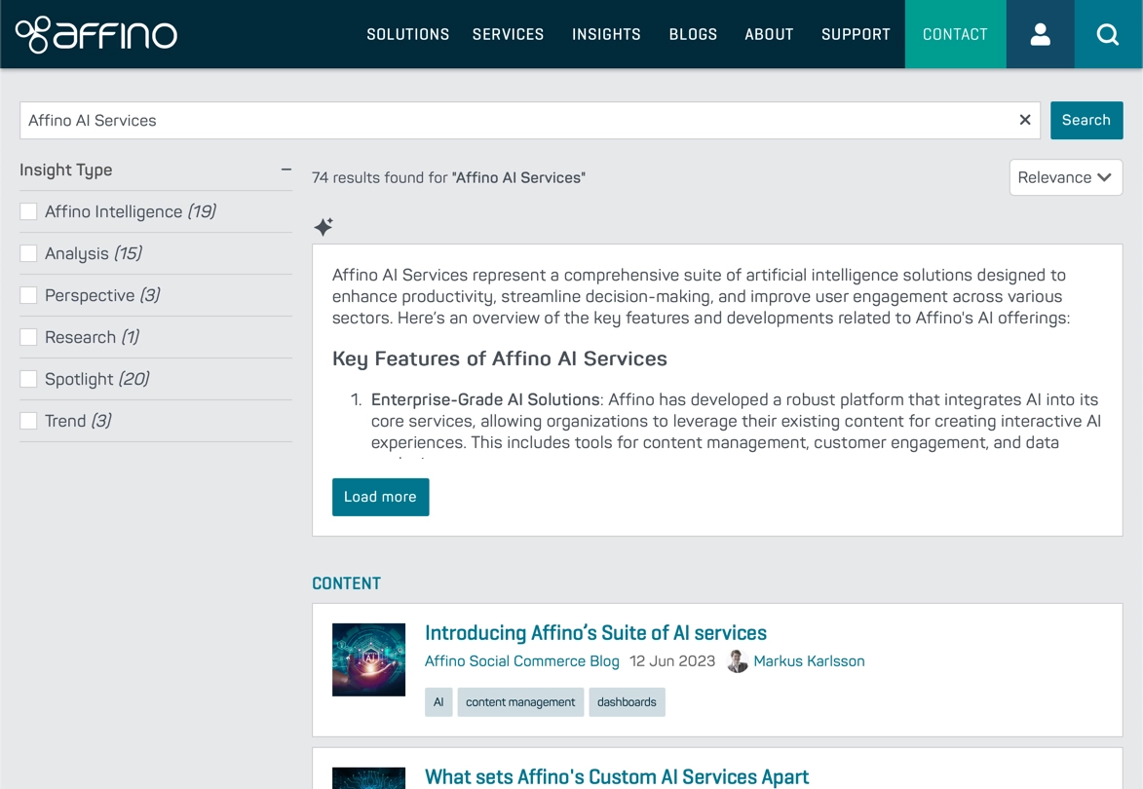Screen dimensions: 1143x789
Task: Click the Search button
Action: click(1086, 120)
